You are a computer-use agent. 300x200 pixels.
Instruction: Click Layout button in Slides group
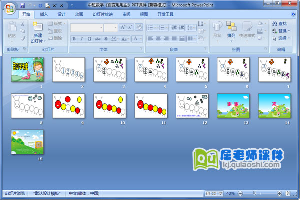click(57, 23)
